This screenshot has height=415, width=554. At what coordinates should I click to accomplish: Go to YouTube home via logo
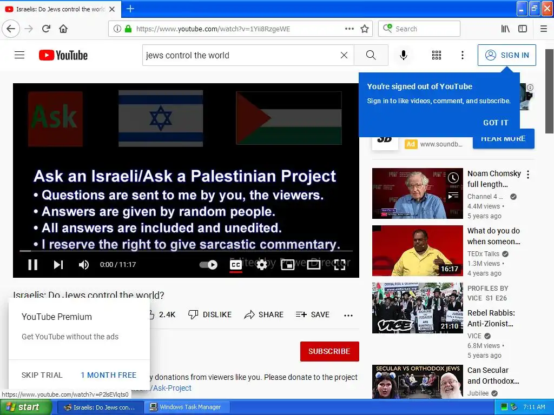[63, 55]
